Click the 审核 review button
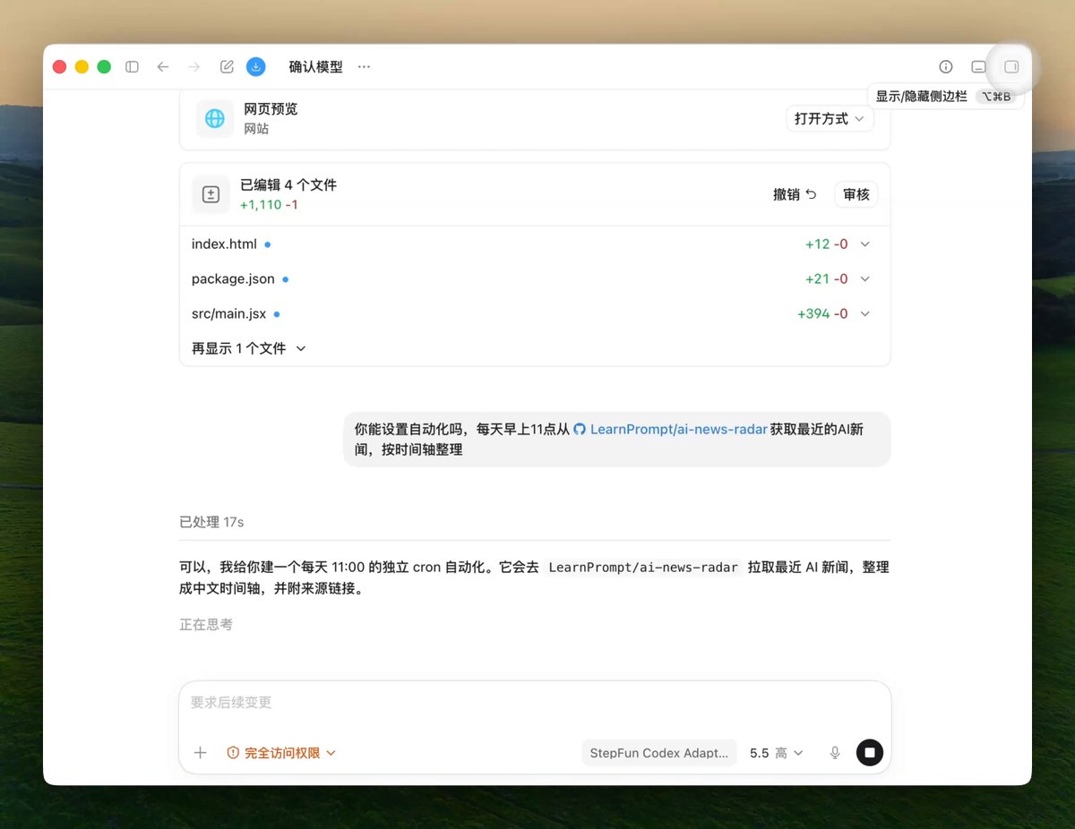 (856, 194)
